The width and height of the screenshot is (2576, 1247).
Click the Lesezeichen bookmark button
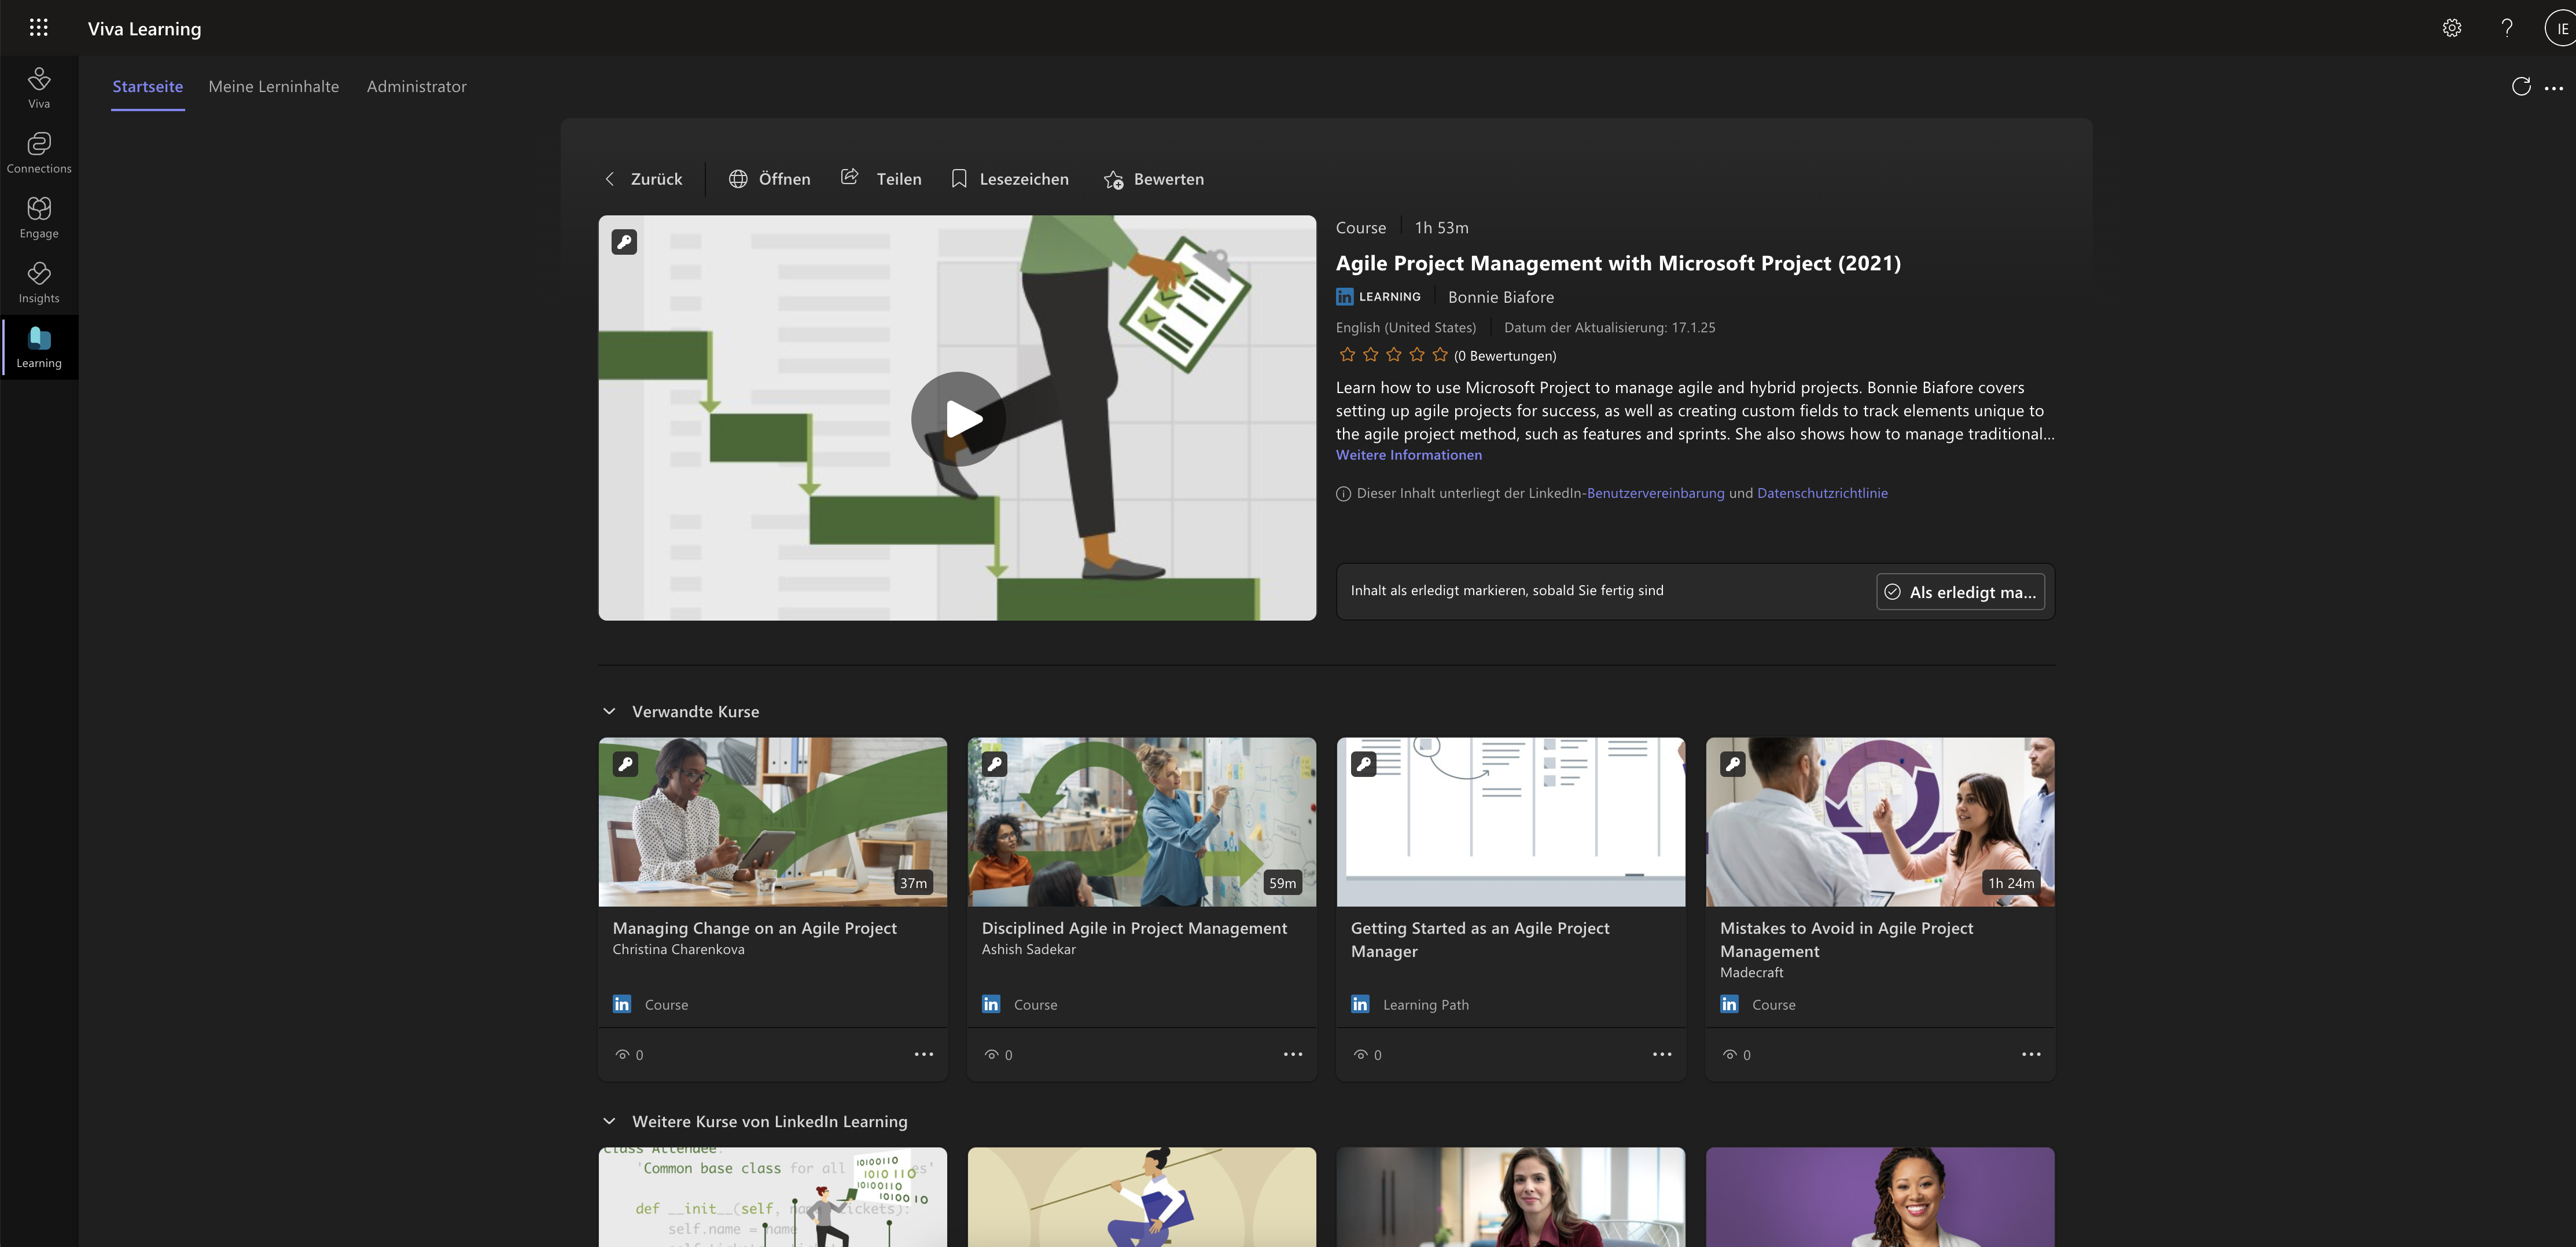point(1009,179)
